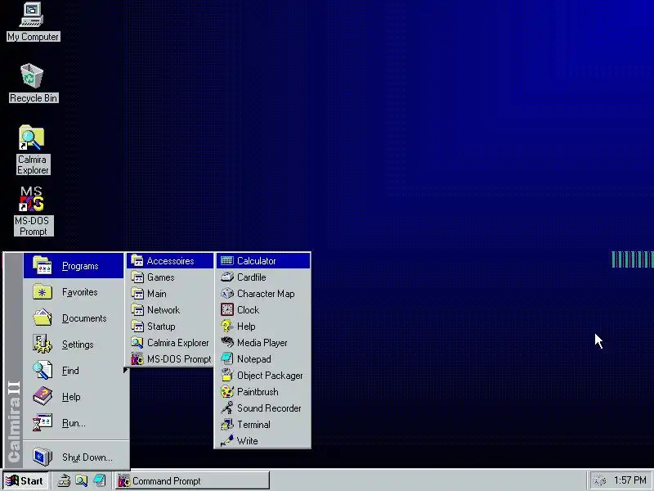Launch Paintbrush from Accessories

pos(262,392)
